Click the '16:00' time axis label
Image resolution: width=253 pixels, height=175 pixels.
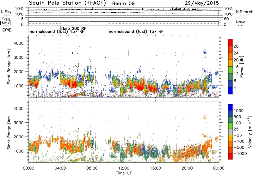coord(155,168)
